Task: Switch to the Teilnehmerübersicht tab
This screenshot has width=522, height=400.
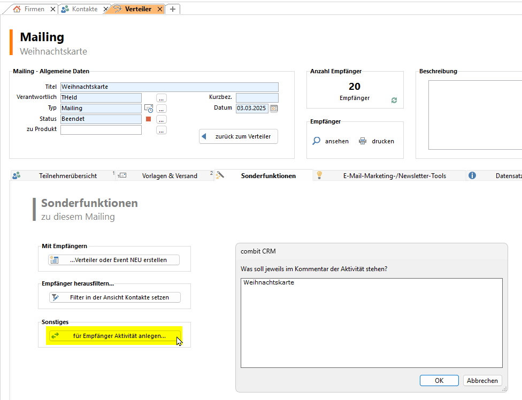Action: pyautogui.click(x=67, y=175)
